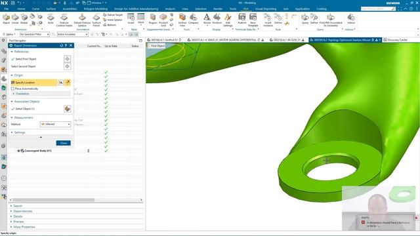Close the alerts notification popup

[416, 218]
